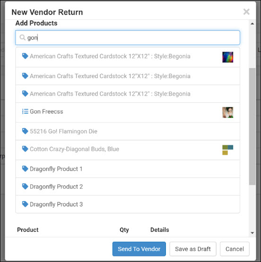Image resolution: width=261 pixels, height=262 pixels.
Task: Click the Save as Draft button
Action: [x=193, y=249]
